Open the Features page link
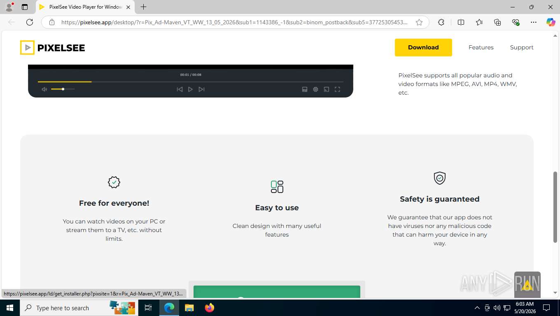The image size is (560, 316). point(481,47)
